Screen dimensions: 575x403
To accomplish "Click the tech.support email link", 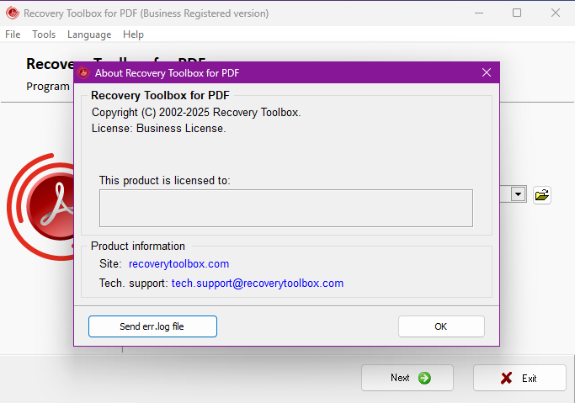I will [x=258, y=284].
